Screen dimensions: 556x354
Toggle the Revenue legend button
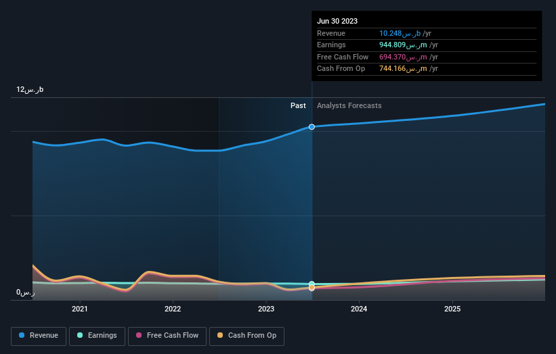39,336
